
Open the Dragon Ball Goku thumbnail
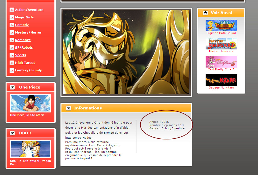point(30,149)
